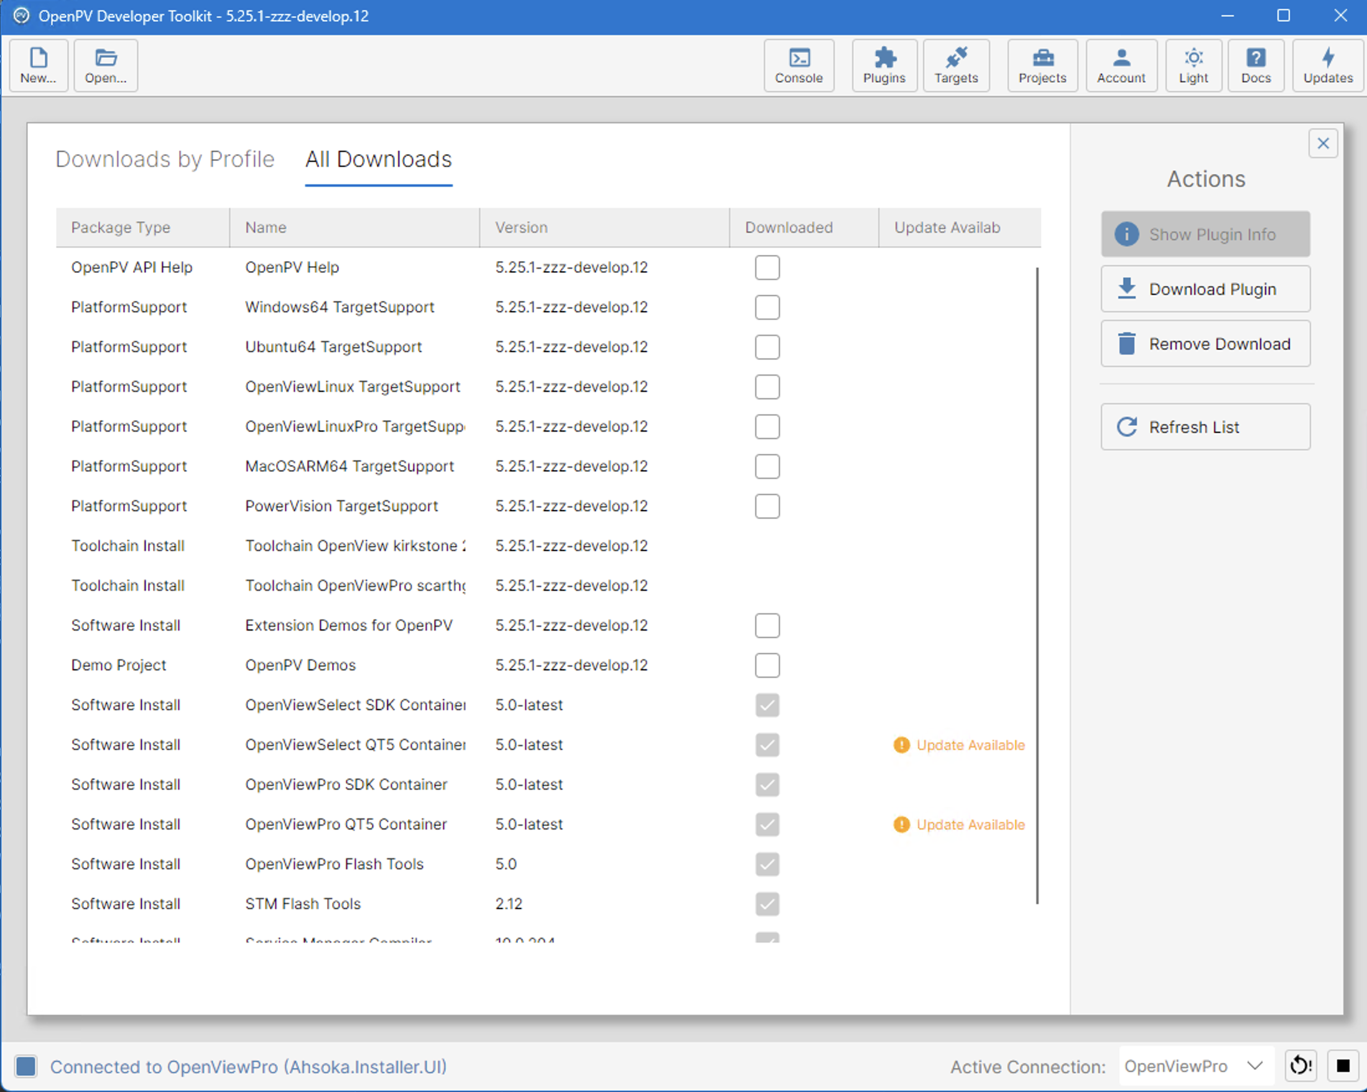Toggle the Light theme icon
This screenshot has height=1092, width=1367.
1193,65
